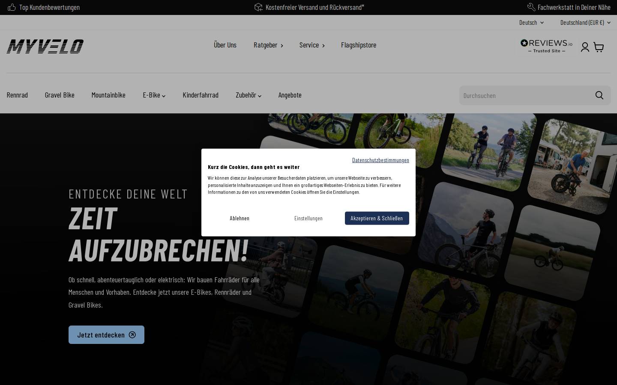
Task: Decline cookies with Ablehnen
Action: (240, 218)
